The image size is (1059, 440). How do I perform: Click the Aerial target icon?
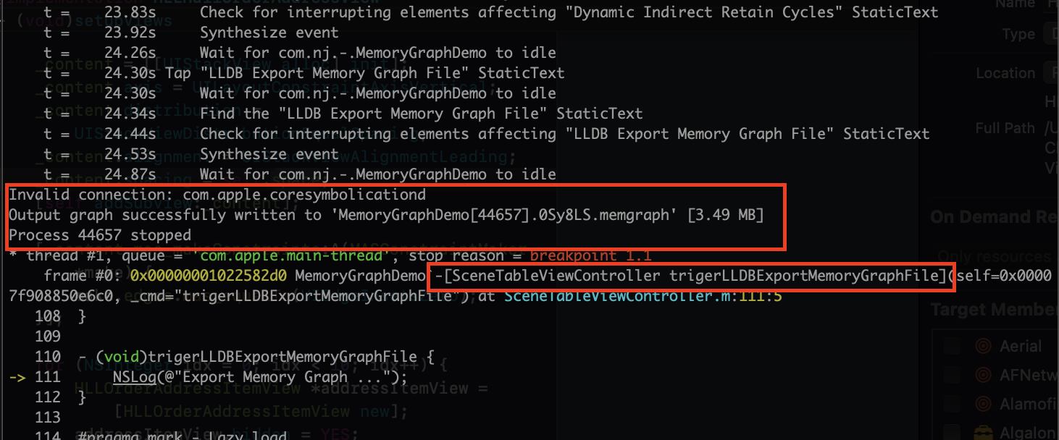tap(983, 346)
